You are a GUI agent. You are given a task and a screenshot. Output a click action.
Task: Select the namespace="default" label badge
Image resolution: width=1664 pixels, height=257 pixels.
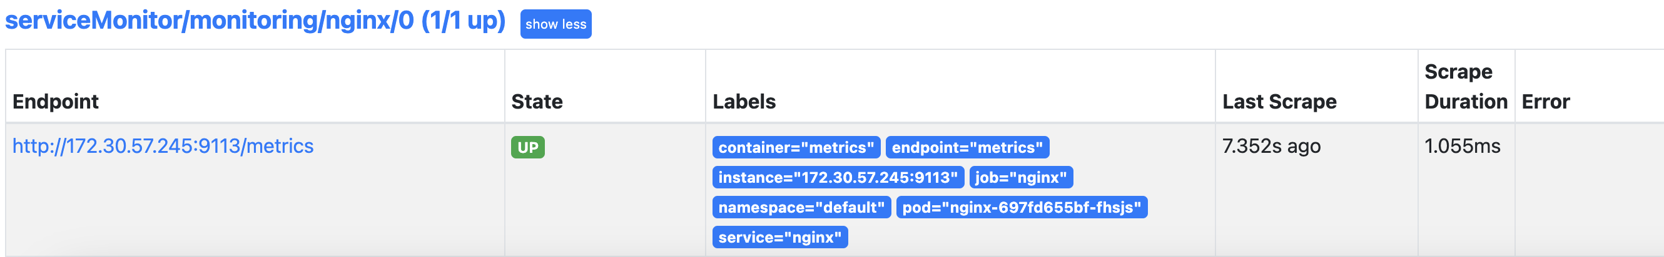pos(801,207)
